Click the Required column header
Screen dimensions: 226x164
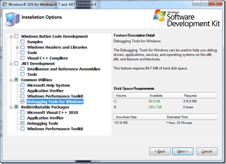[200, 96]
